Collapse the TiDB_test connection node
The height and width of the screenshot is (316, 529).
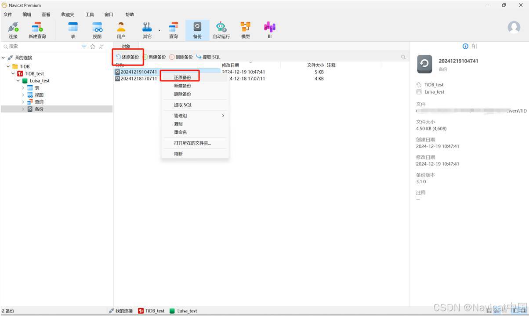coord(13,73)
